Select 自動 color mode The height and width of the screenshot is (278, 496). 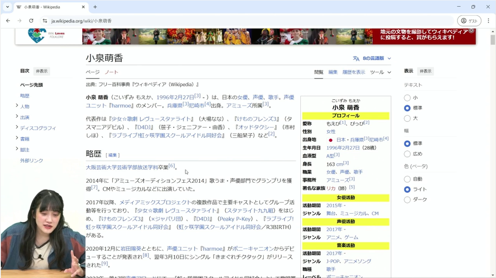(407, 179)
